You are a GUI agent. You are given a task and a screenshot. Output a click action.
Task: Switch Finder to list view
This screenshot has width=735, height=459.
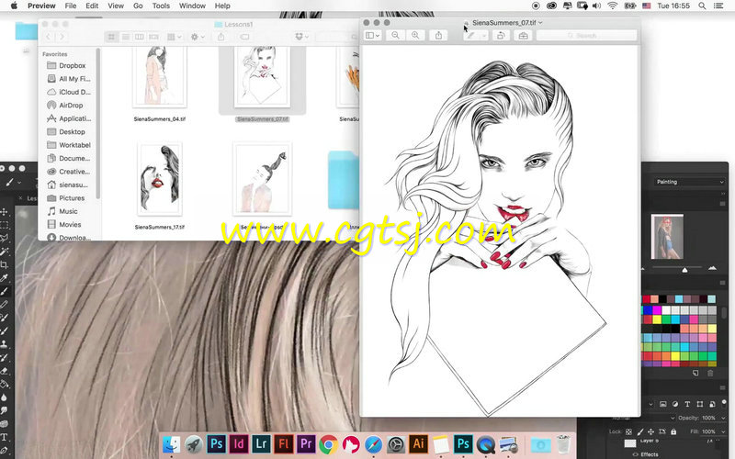coord(126,37)
